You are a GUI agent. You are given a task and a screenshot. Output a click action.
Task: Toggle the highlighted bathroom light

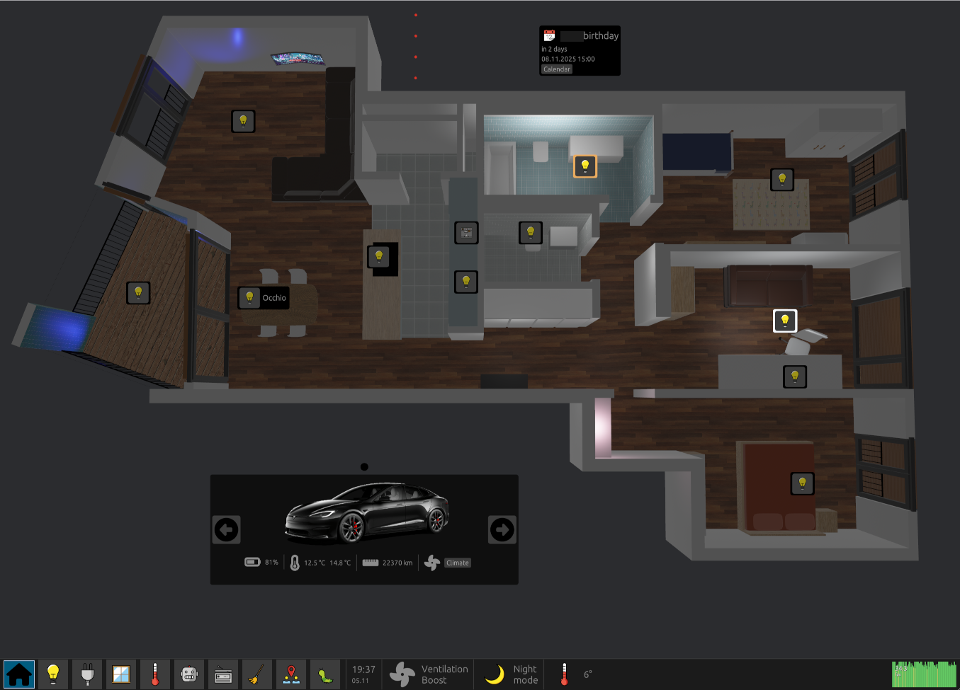point(585,166)
